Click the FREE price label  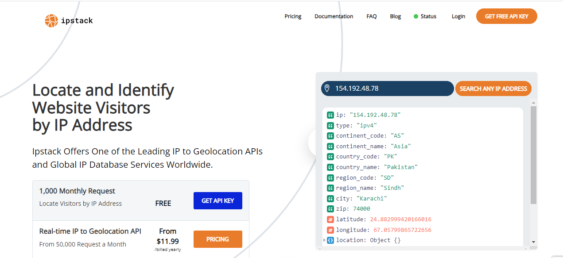point(163,204)
